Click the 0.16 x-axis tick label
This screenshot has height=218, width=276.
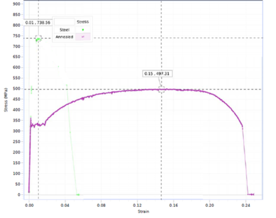[x=173, y=205]
